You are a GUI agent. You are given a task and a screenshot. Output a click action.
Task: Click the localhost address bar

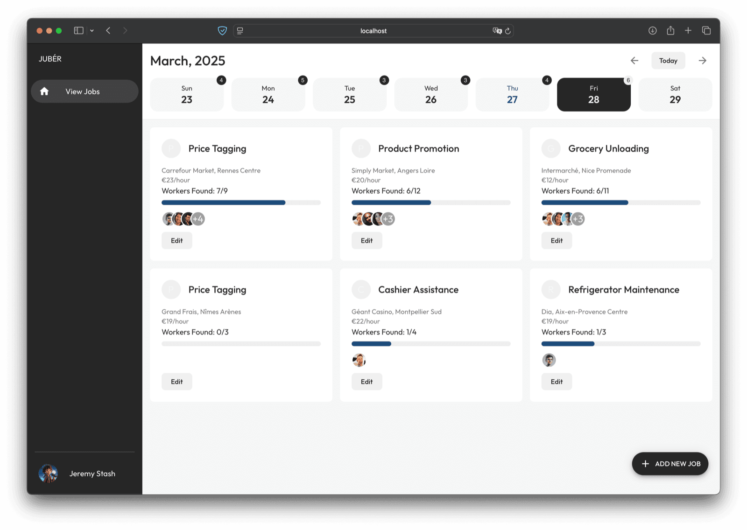click(x=373, y=31)
